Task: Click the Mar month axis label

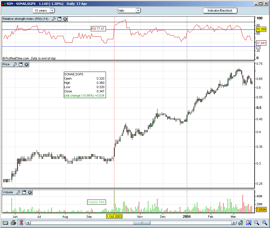Action: (233, 217)
